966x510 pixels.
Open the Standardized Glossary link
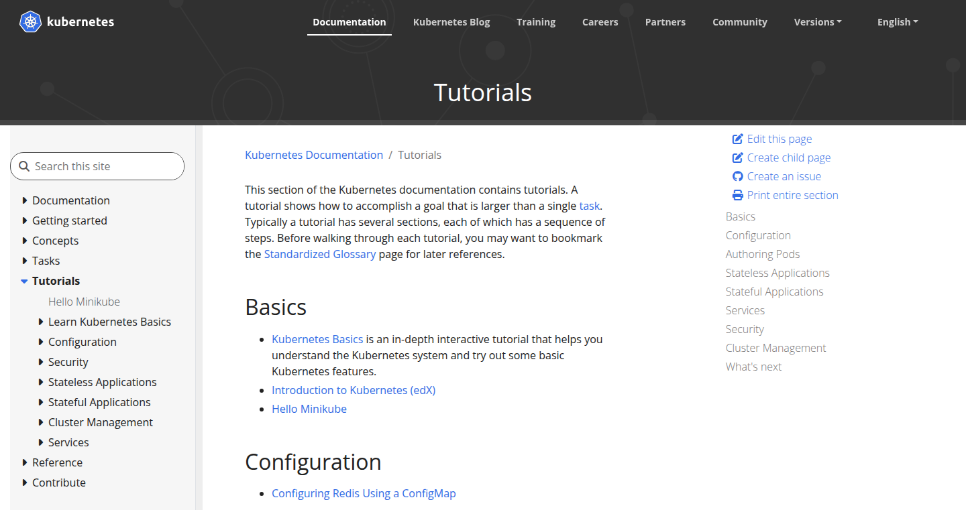point(320,254)
